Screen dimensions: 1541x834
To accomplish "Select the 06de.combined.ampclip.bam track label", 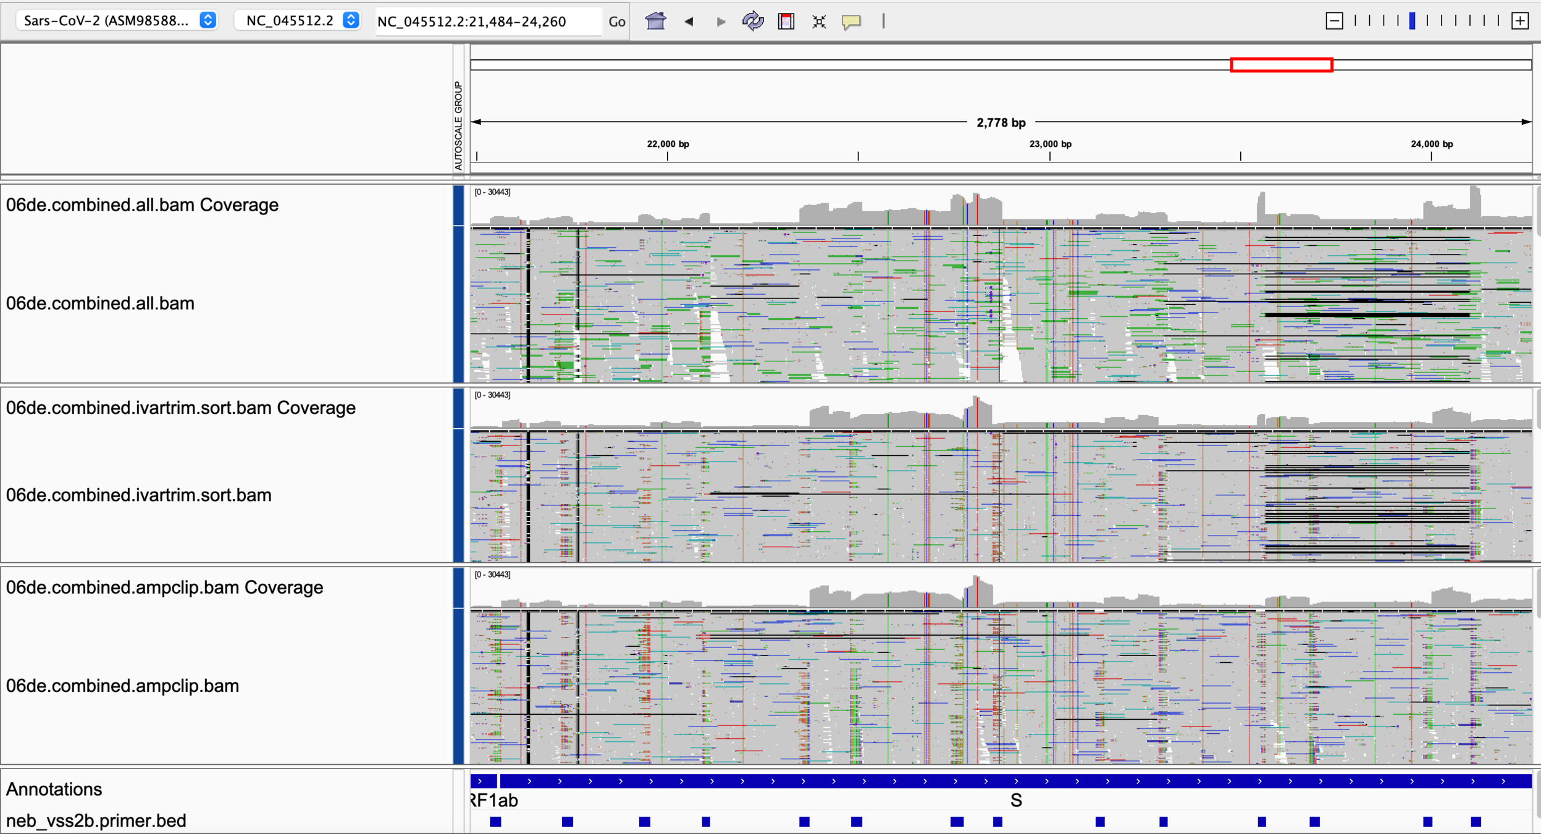I will coord(122,686).
